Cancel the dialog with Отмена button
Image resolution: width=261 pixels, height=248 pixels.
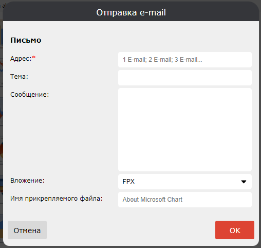27,230
